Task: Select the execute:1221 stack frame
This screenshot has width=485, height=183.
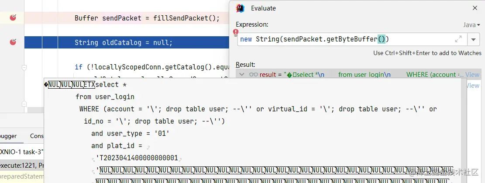Action: [x=22, y=166]
